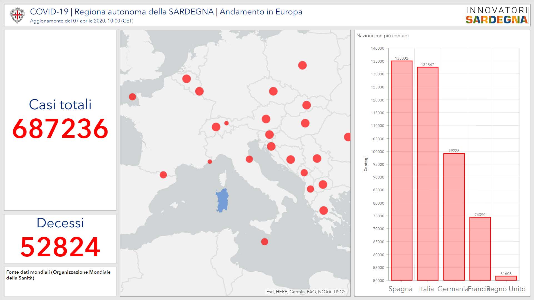Click the Francia bar showing 74390
534x300 pixels.
coord(480,249)
